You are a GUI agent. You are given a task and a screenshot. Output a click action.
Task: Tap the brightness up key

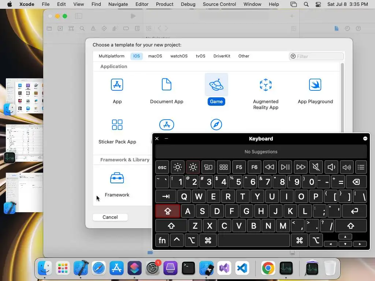[193, 167]
